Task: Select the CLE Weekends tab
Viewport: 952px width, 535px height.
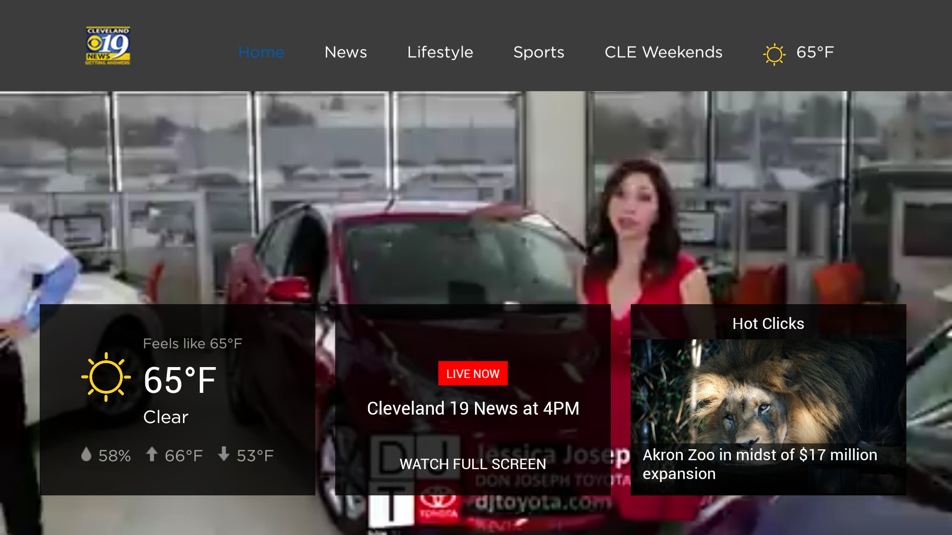Action: click(663, 52)
